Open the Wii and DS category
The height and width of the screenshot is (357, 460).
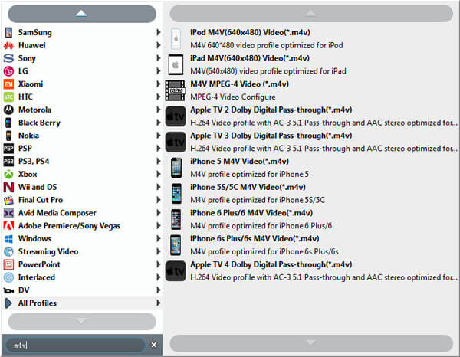[82, 187]
